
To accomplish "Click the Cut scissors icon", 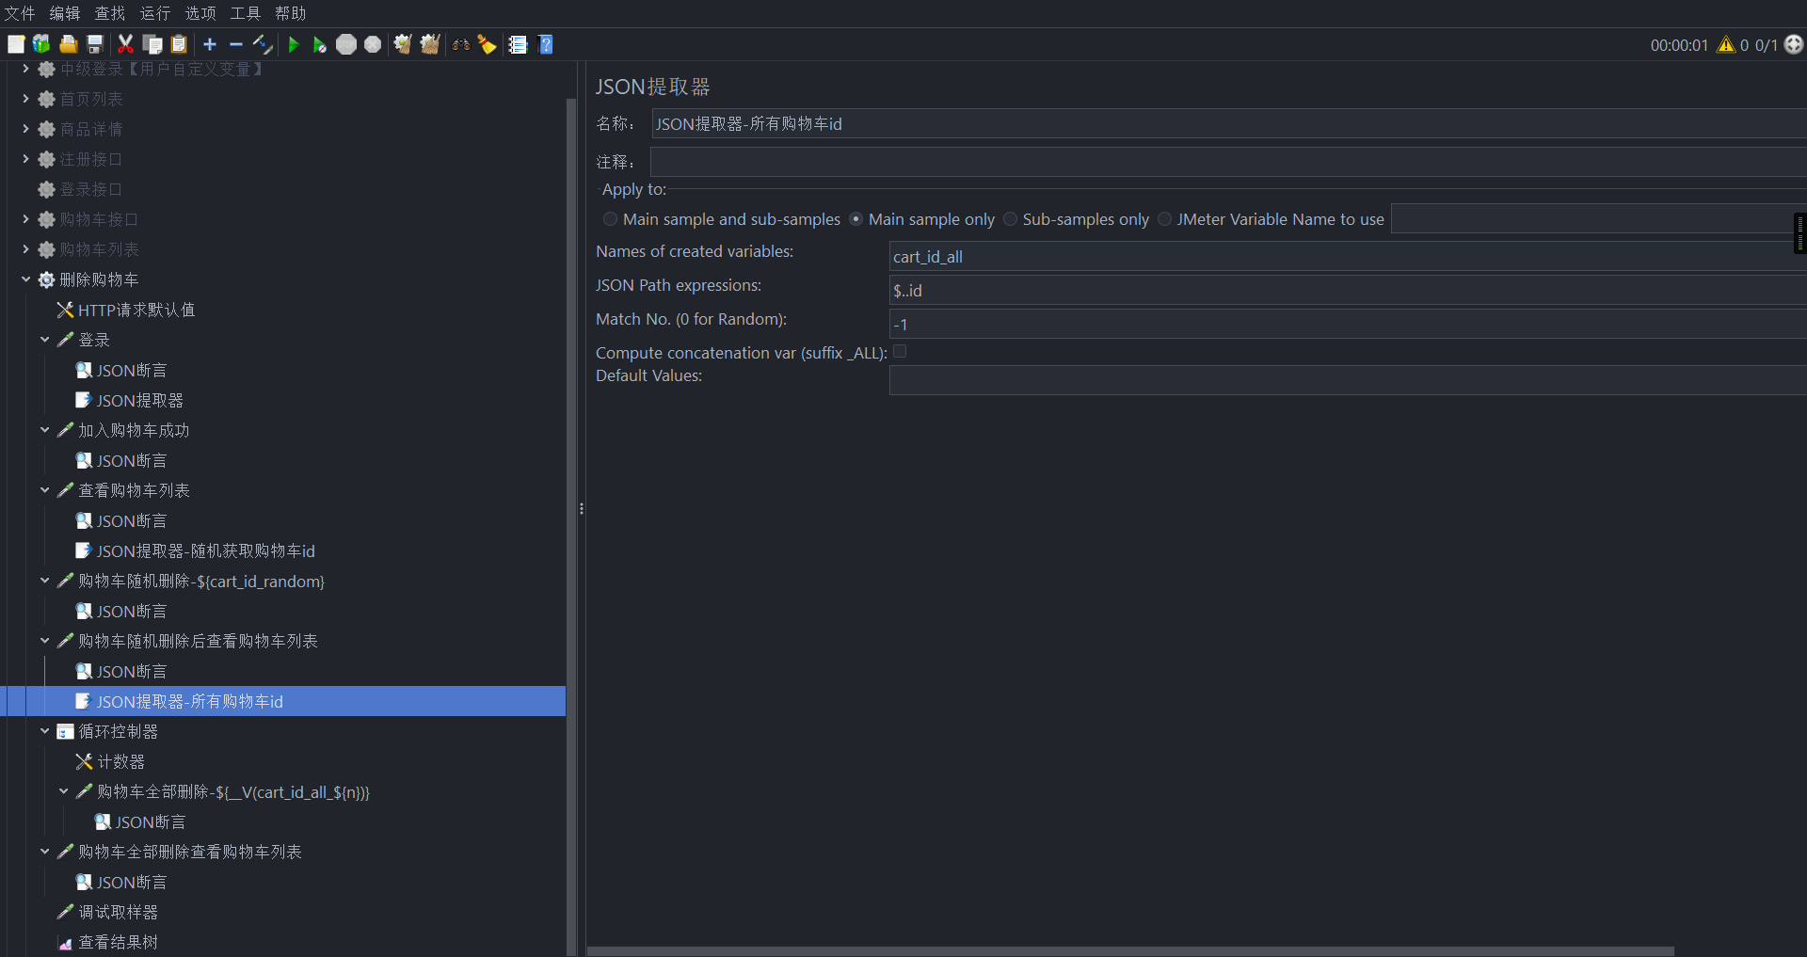I will click(x=125, y=44).
